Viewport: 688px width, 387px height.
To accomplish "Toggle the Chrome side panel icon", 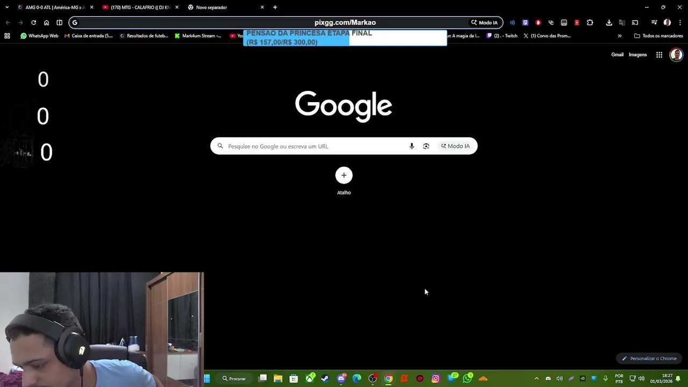I will tap(59, 23).
